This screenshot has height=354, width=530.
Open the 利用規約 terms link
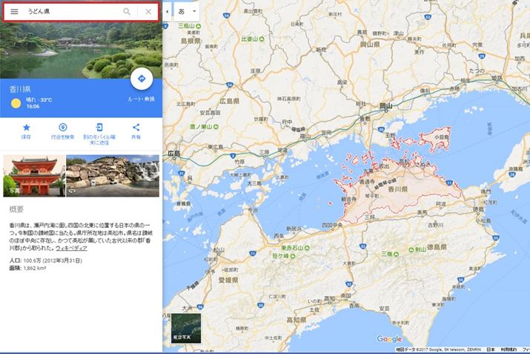(x=509, y=349)
